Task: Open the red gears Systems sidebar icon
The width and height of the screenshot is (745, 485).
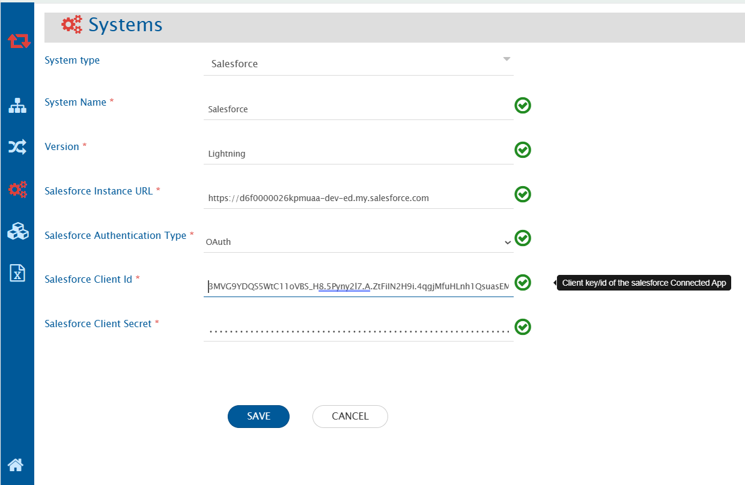Action: 17,190
